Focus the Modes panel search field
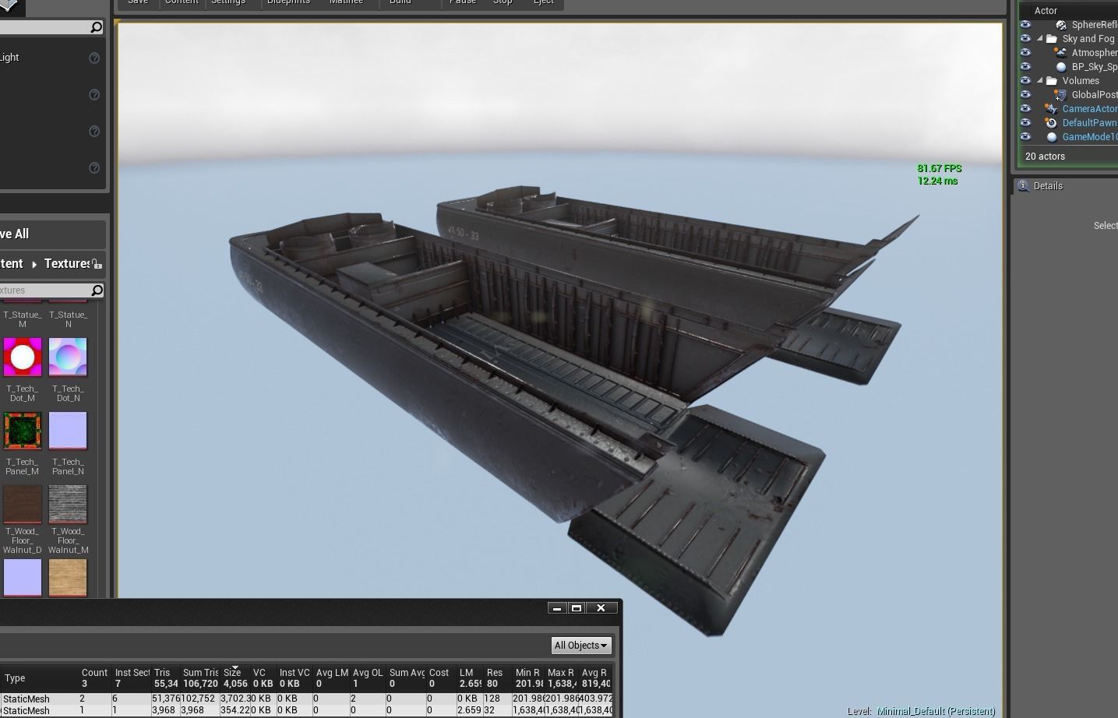The height and width of the screenshot is (718, 1118). tap(51, 27)
